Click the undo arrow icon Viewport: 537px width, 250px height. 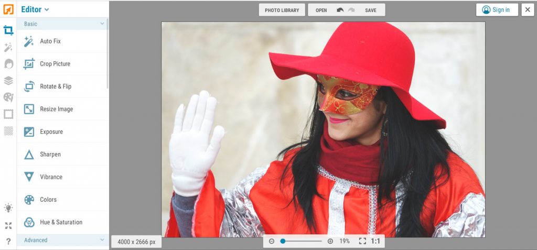[x=340, y=10]
